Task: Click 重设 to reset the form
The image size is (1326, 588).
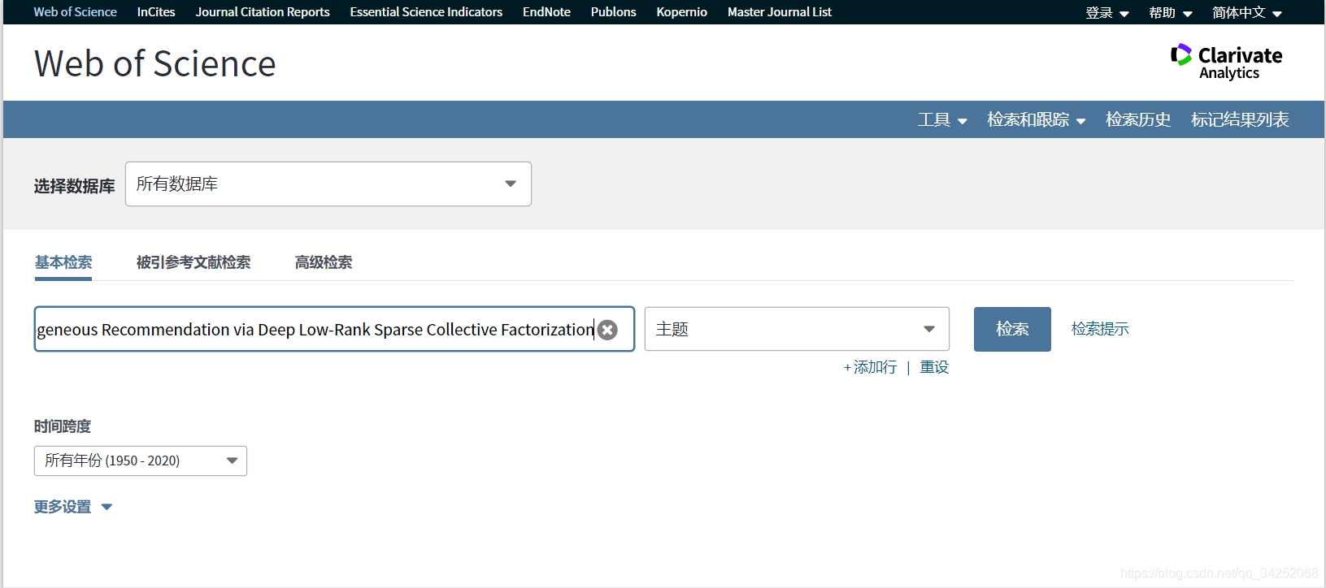Action: 934,367
